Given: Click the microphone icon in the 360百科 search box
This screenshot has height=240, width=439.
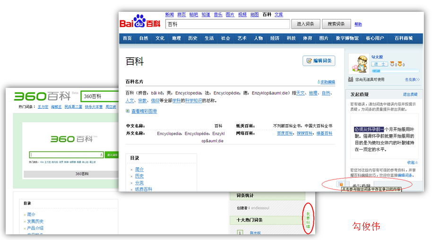Looking at the screenshot, I should coord(101,155).
